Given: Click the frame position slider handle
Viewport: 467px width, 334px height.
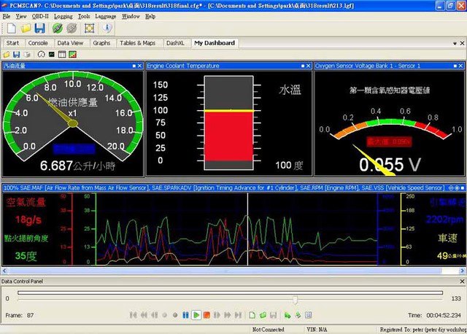Looking at the screenshot, I should click(x=295, y=298).
